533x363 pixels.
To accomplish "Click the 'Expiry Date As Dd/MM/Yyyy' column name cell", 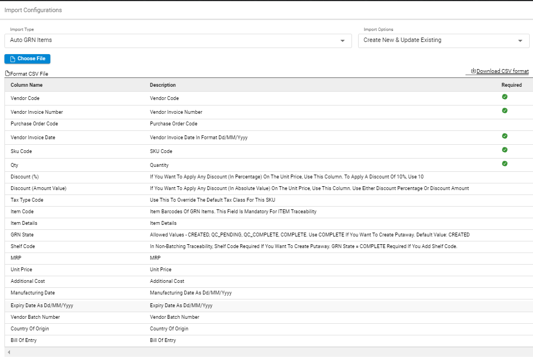I will point(42,306).
